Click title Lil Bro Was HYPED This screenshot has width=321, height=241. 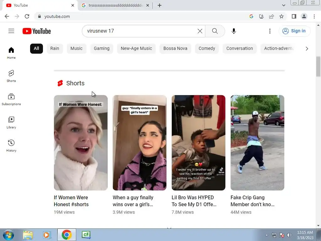click(194, 201)
